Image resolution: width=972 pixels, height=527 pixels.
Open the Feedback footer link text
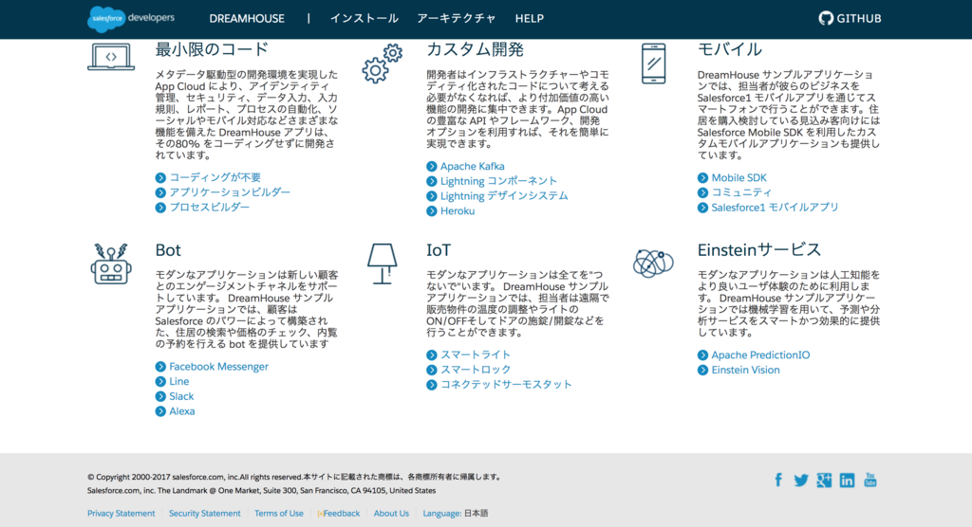342,514
